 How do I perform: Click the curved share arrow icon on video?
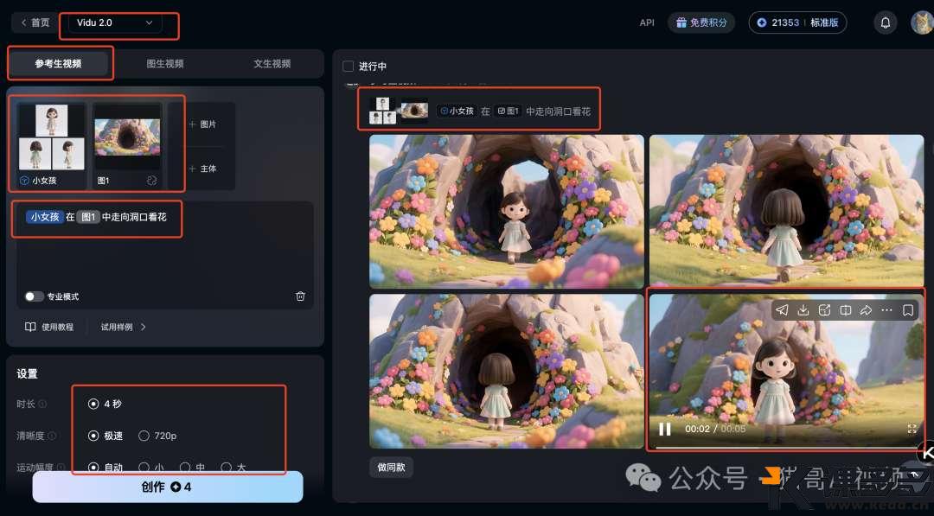click(x=866, y=310)
